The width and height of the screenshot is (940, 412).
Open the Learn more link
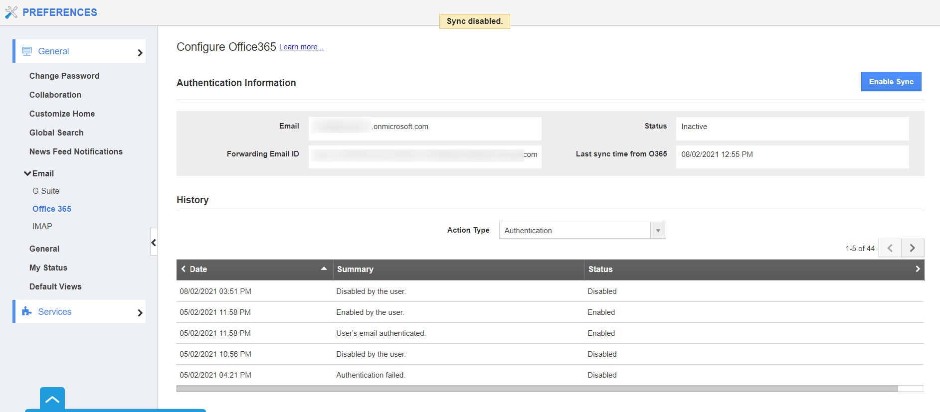coord(301,47)
